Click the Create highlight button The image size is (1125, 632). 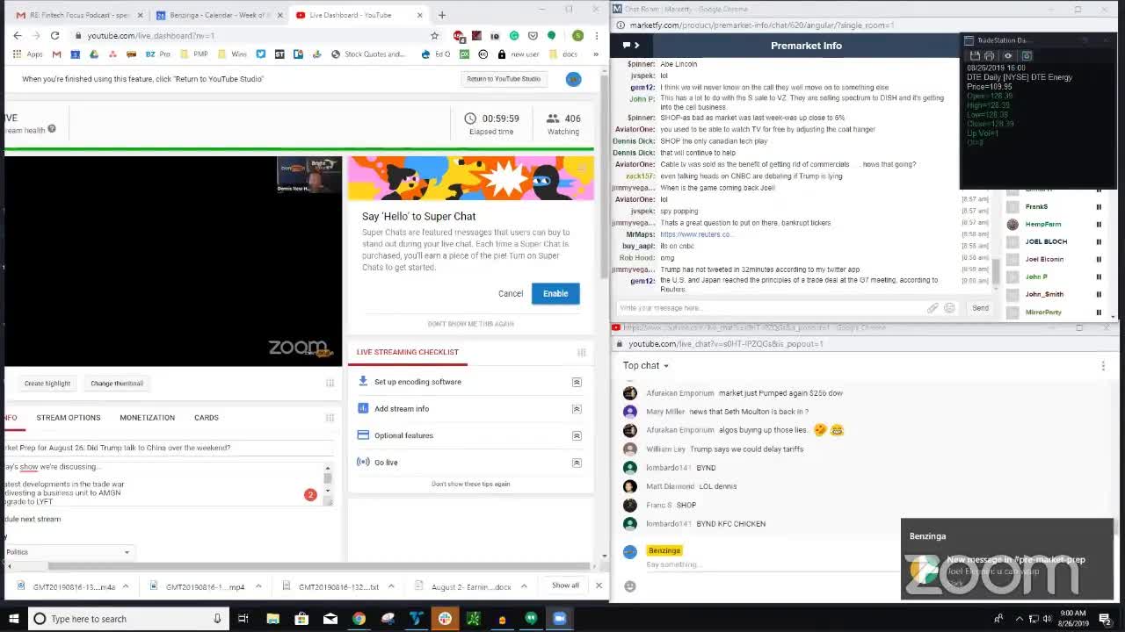tap(47, 384)
